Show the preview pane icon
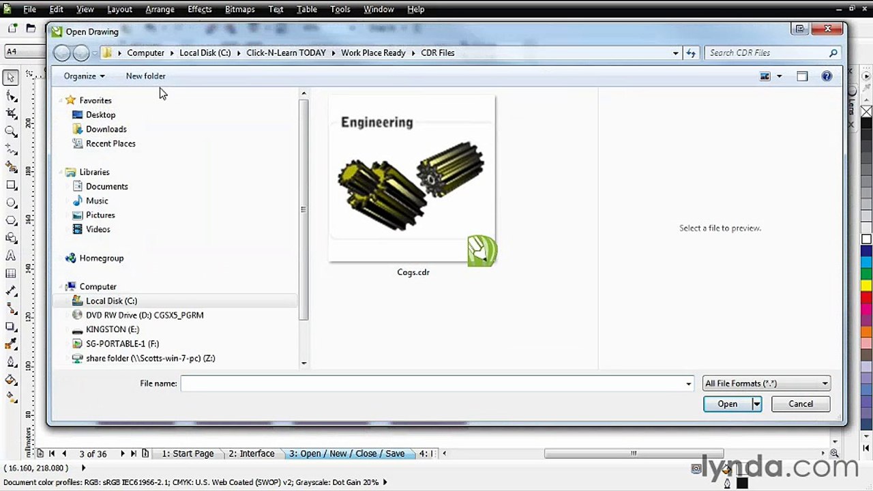The image size is (873, 491). (802, 76)
